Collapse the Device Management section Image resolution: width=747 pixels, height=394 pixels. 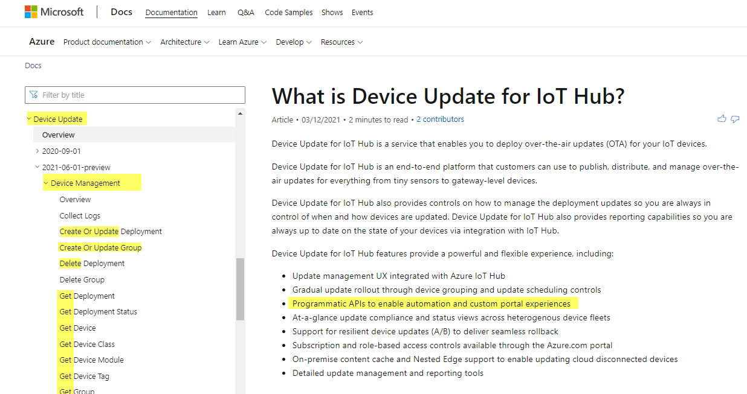point(45,182)
